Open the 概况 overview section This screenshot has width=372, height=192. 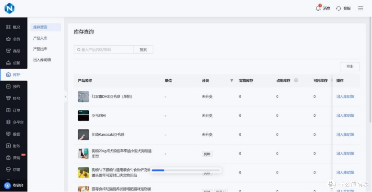coord(13,27)
